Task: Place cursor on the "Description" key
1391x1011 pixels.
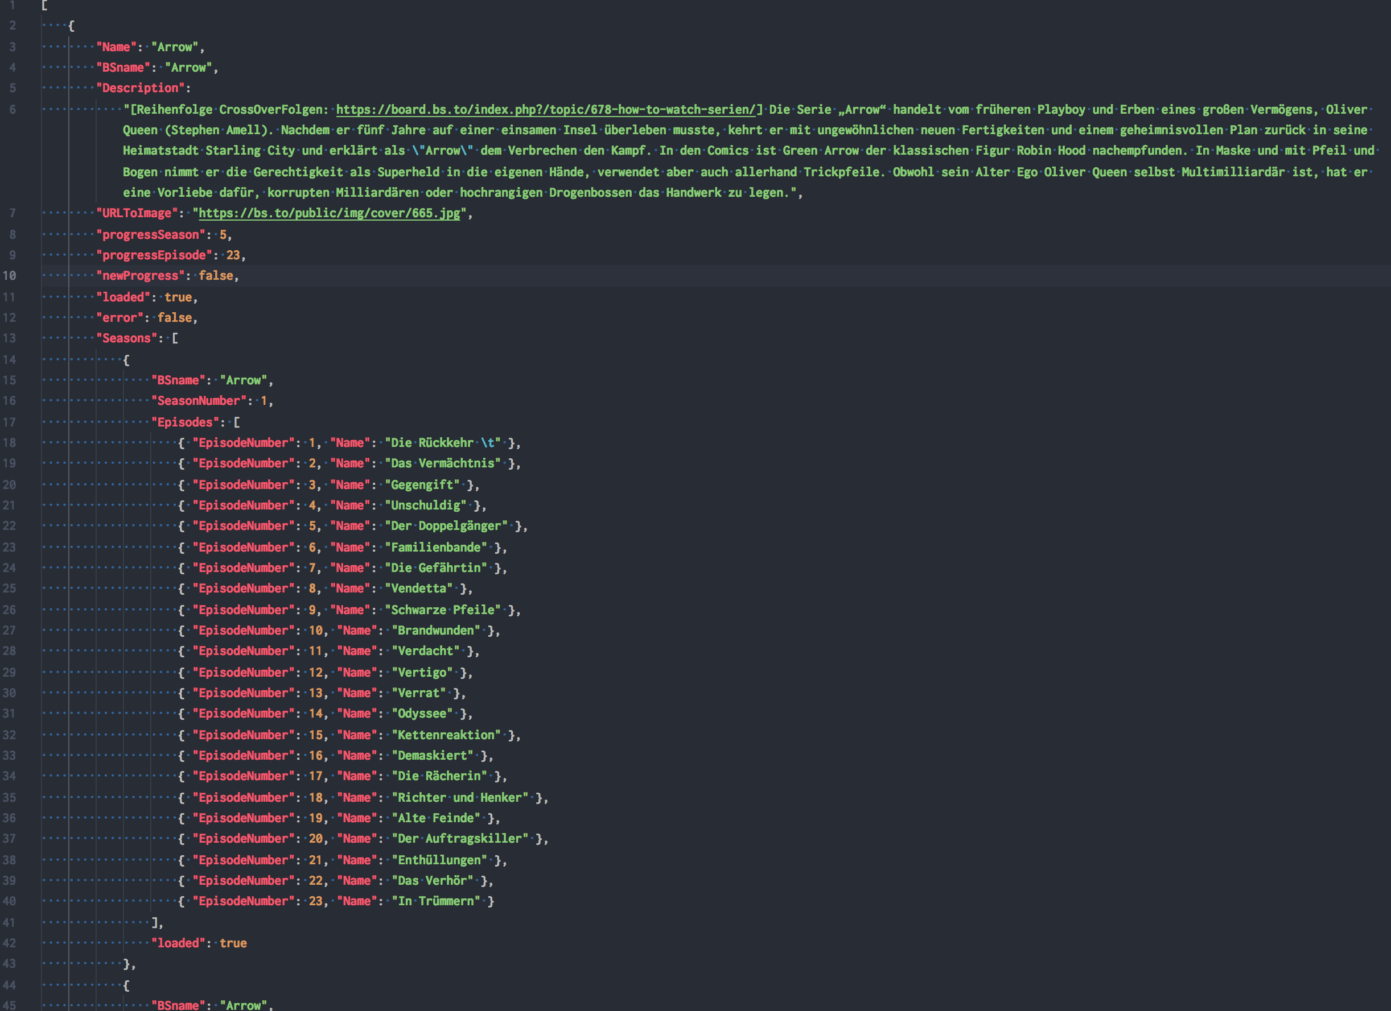Action: [141, 88]
